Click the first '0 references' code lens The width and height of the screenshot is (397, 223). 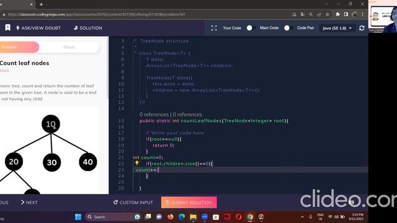tap(154, 115)
